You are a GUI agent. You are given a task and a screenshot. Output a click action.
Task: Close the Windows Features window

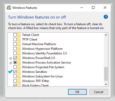pos(105,8)
